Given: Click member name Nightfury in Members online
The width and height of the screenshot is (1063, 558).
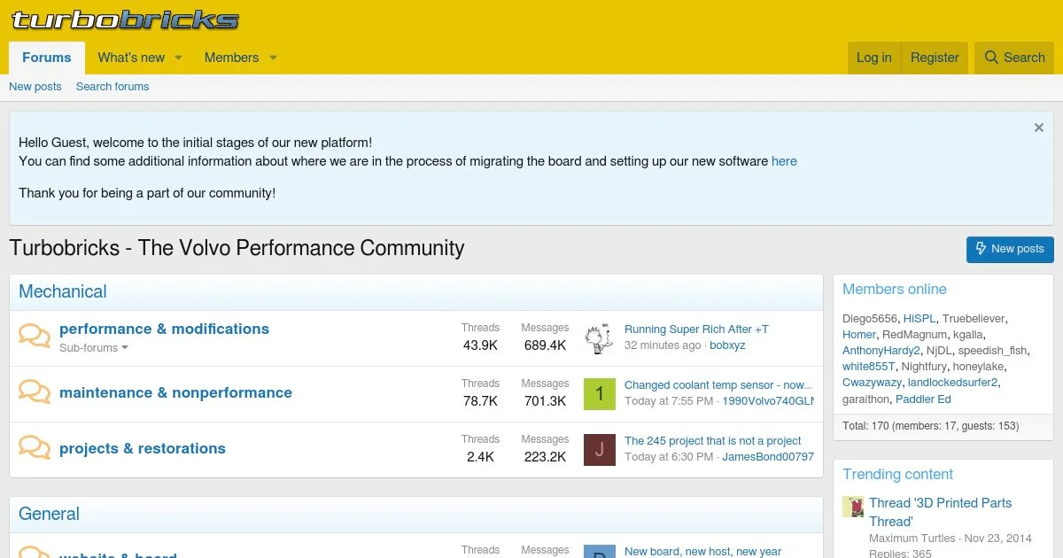Looking at the screenshot, I should [925, 367].
